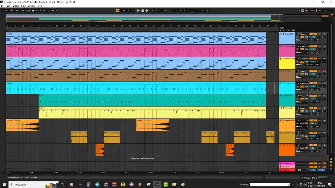
Task: Open the Create menu
Action: point(16,6)
